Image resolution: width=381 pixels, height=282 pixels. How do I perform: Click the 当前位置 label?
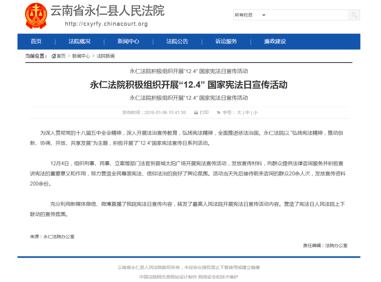[36, 56]
